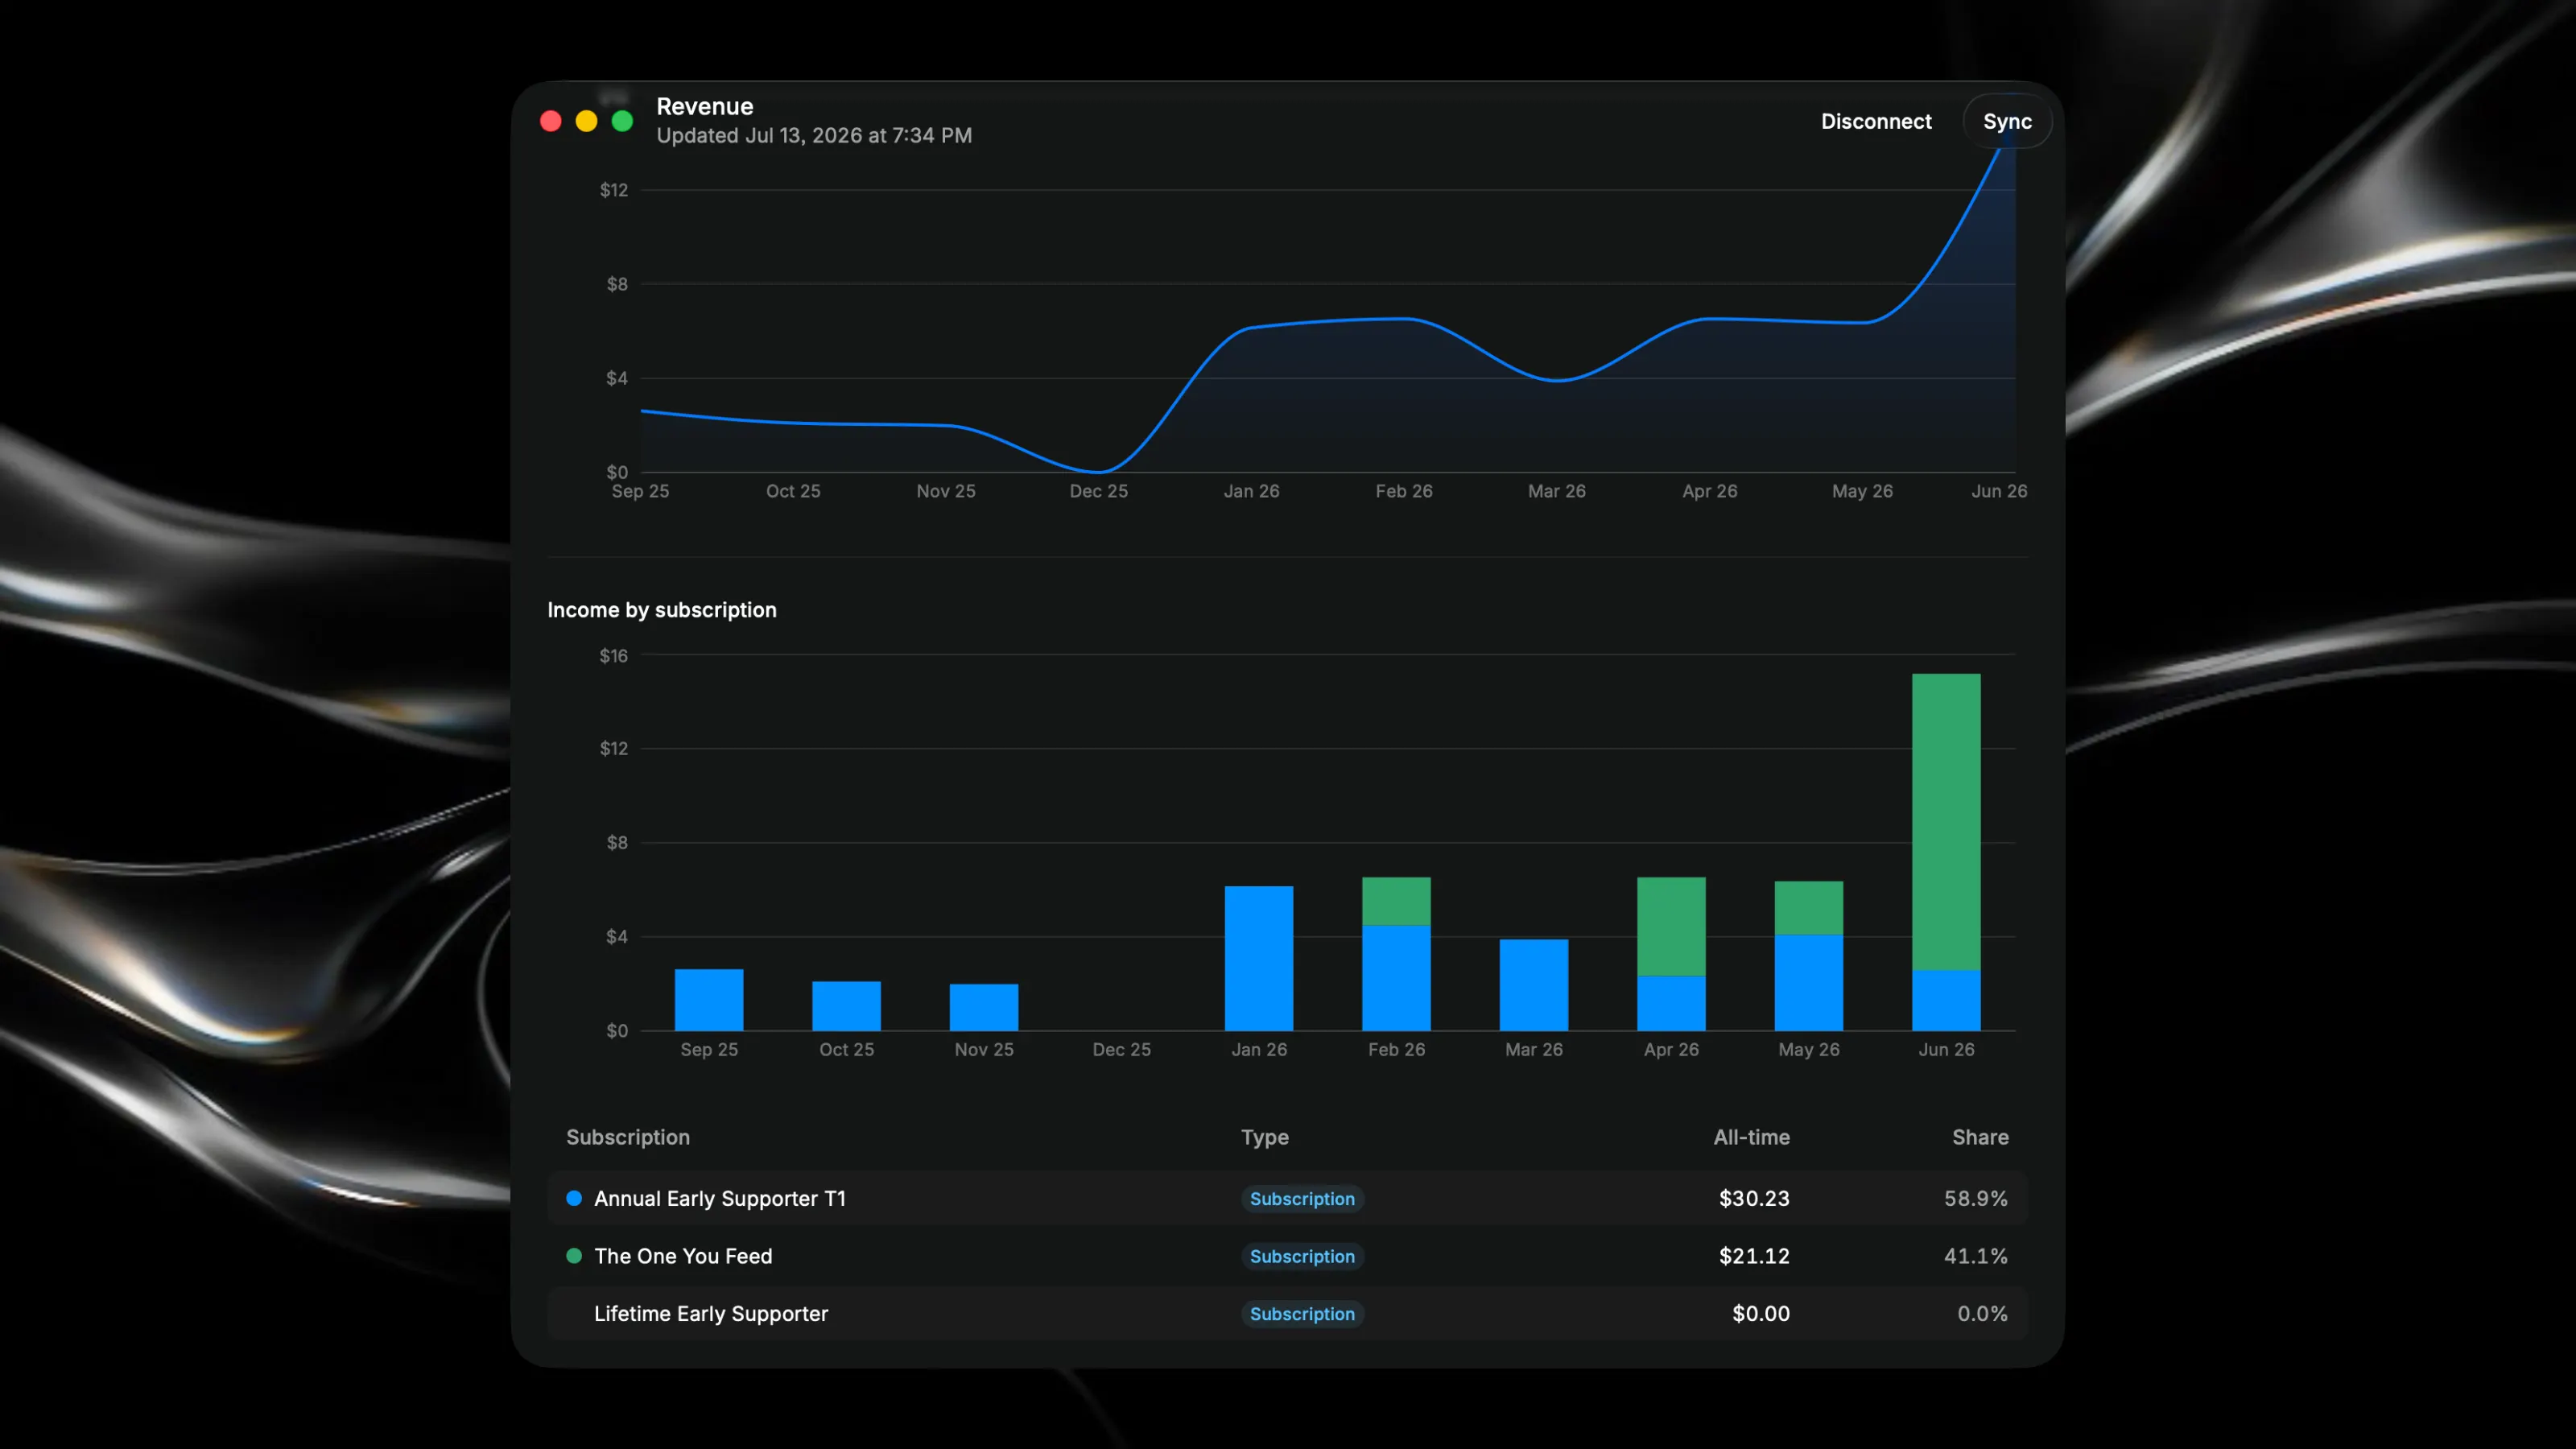
Task: Click the Disconnect button
Action: click(1876, 121)
